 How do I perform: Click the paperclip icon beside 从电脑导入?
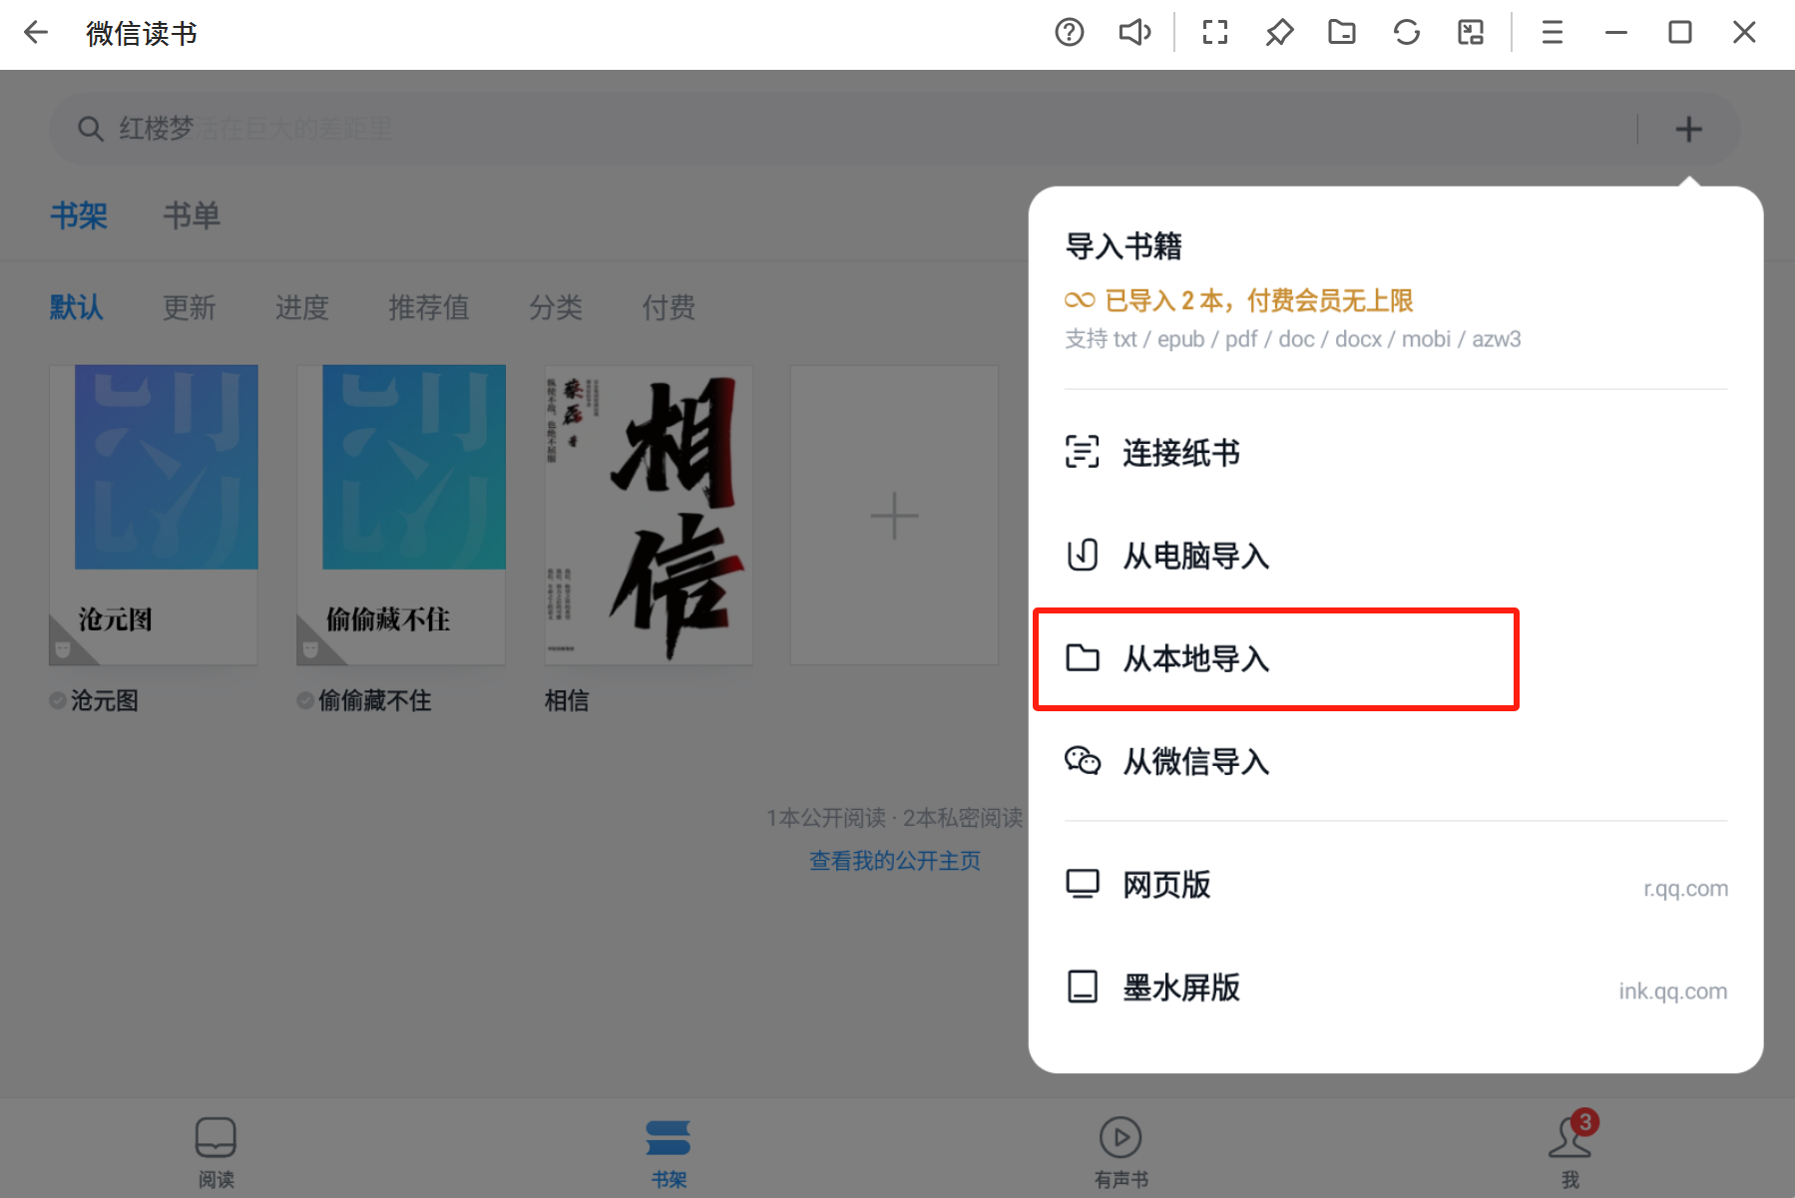(1083, 555)
